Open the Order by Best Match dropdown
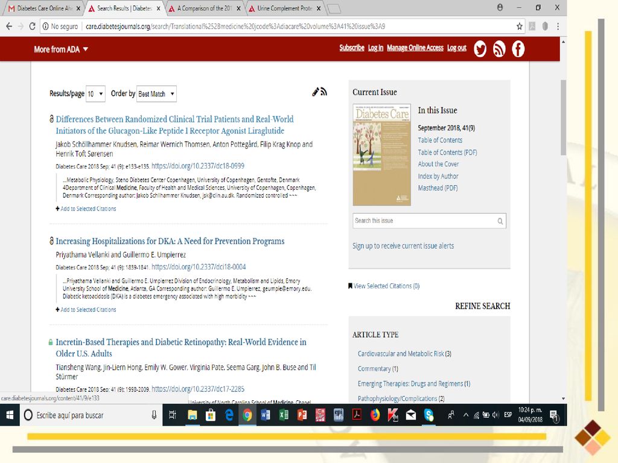 point(156,93)
